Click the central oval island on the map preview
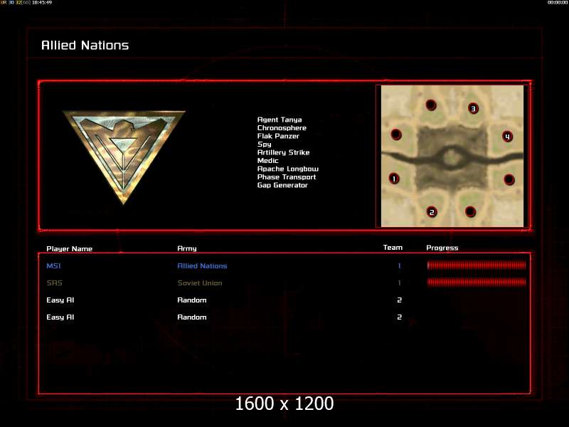Screen dimensions: 569x427 point(452,158)
